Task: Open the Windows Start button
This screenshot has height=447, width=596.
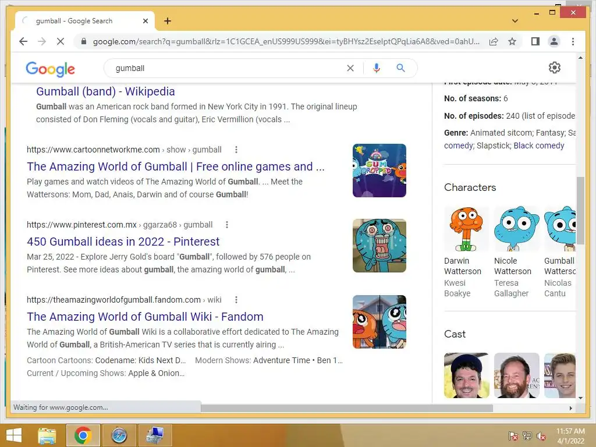Action: 14,435
